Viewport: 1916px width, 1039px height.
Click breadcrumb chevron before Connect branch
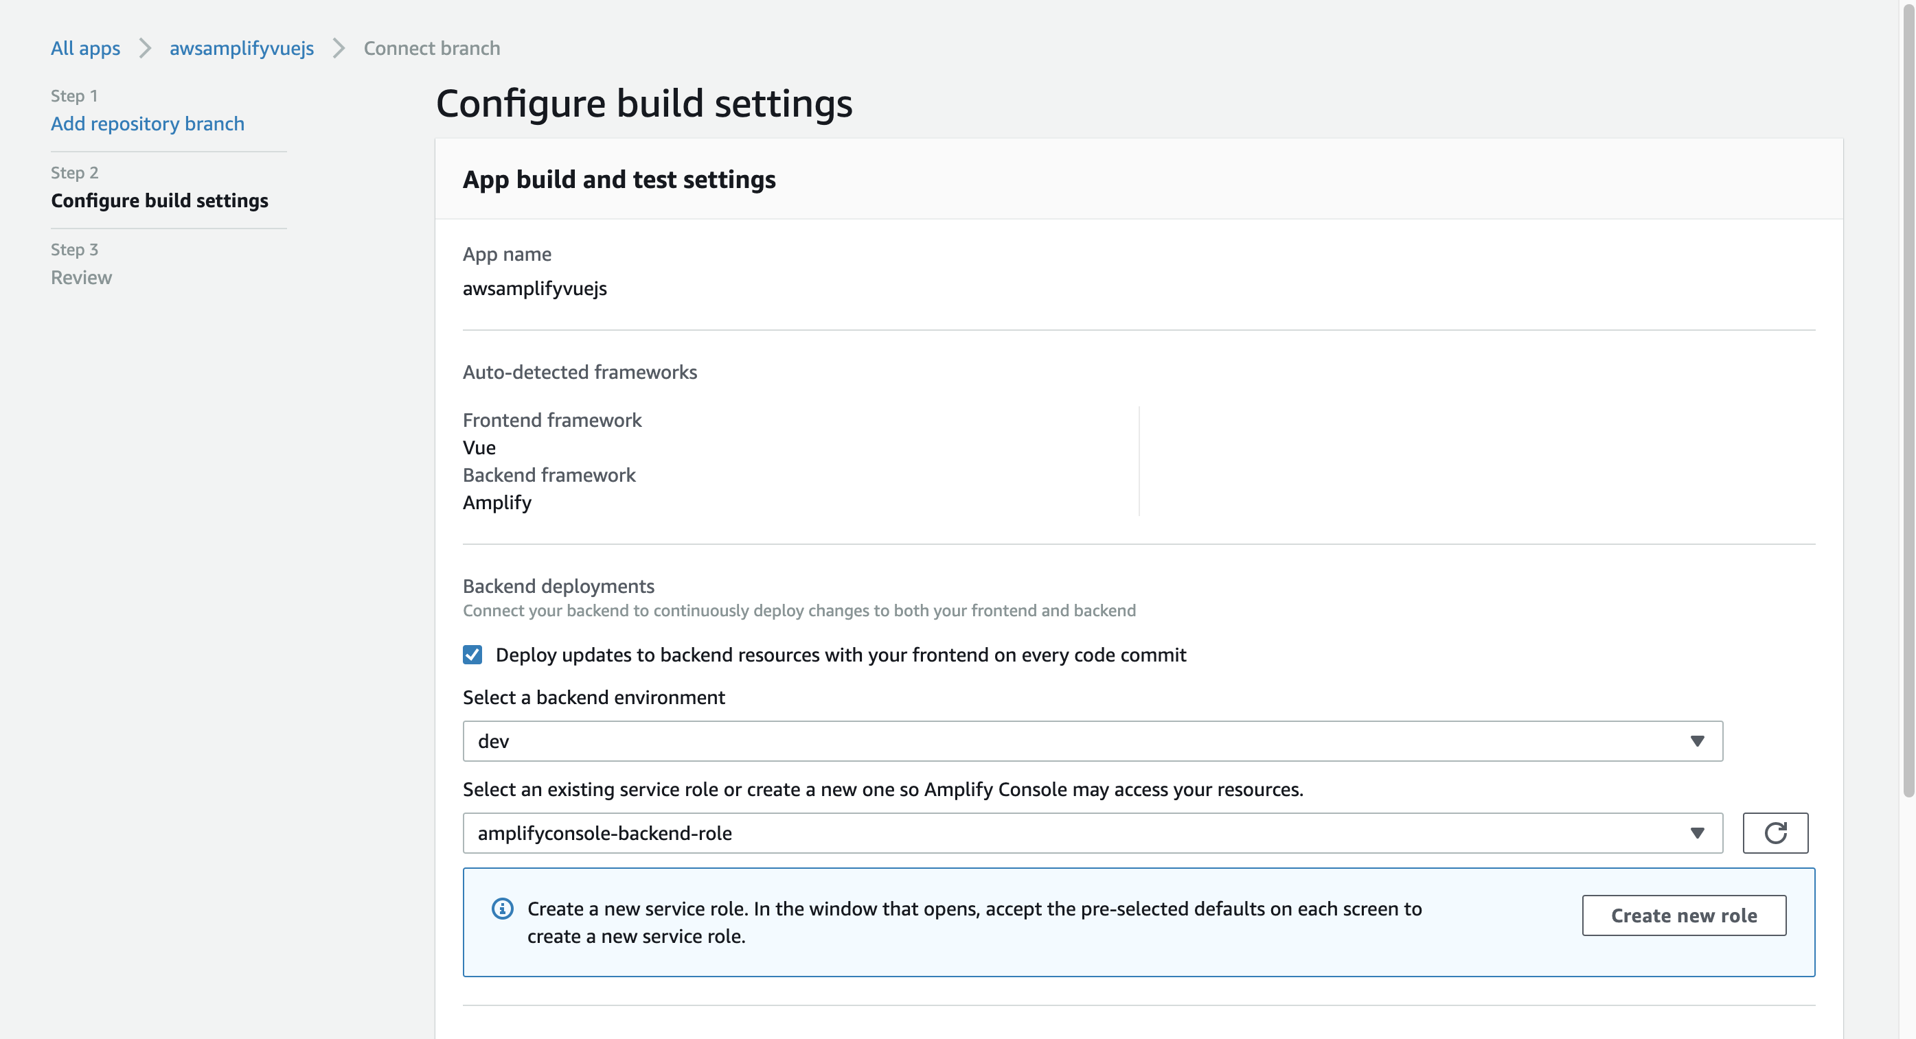339,48
